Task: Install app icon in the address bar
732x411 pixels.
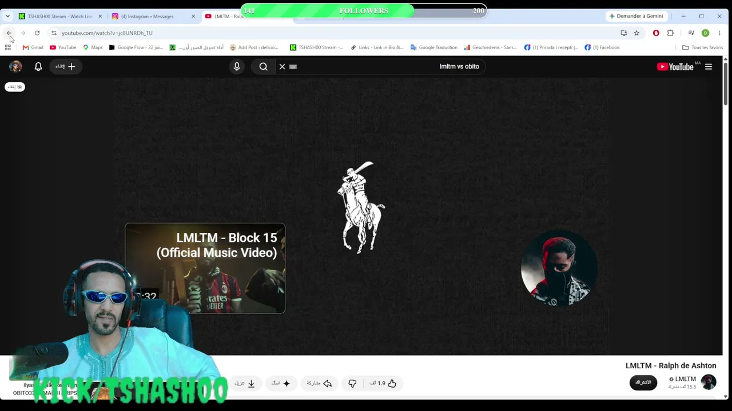Action: pyautogui.click(x=624, y=33)
